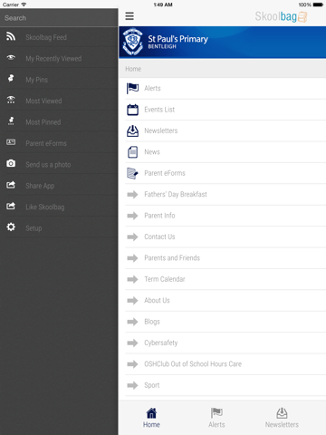Open Share App in the sidebar
Viewport: 326px width, 435px height.
pos(59,186)
